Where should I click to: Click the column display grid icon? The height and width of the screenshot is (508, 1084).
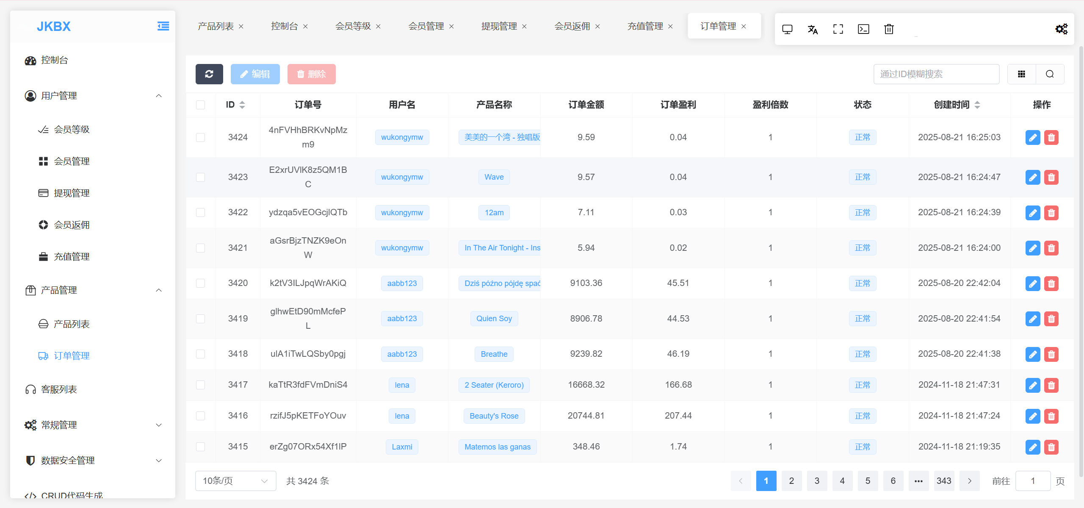tap(1021, 74)
